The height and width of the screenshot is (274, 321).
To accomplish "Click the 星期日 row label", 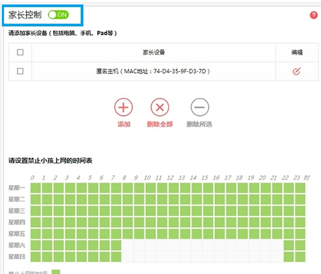I will (x=17, y=257).
